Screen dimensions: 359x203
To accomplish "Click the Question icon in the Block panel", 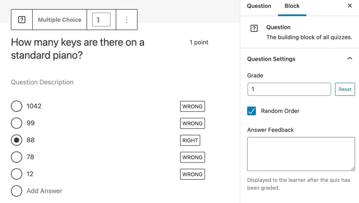I will coord(254,28).
